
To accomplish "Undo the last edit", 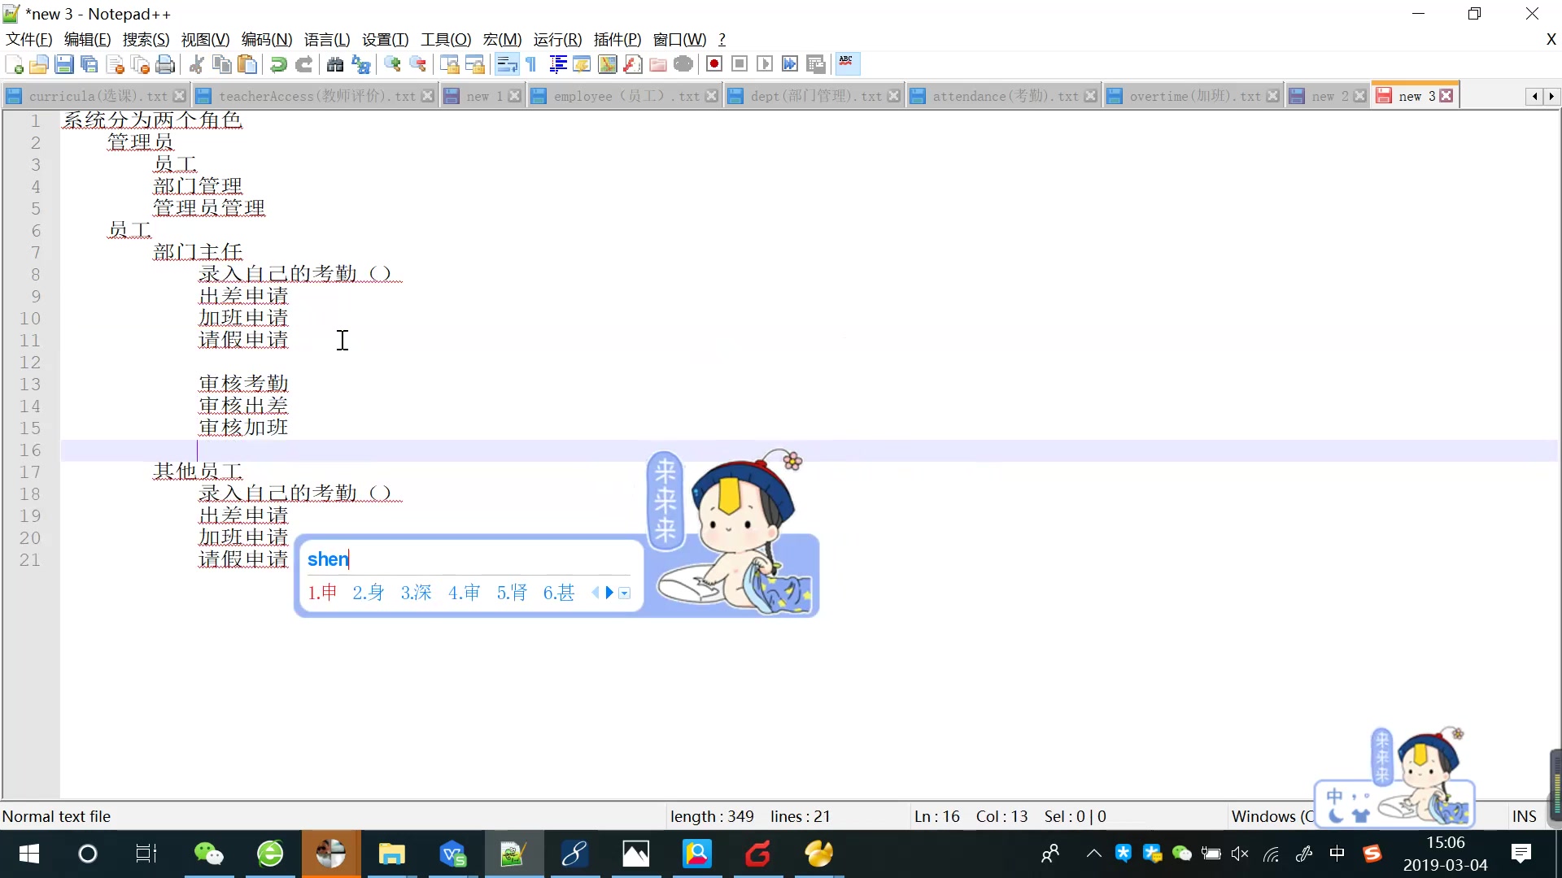I will [x=278, y=64].
